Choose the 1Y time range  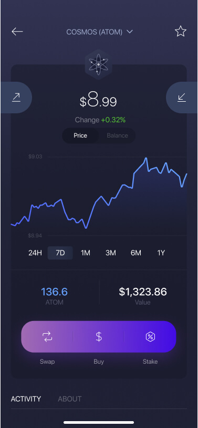(161, 253)
